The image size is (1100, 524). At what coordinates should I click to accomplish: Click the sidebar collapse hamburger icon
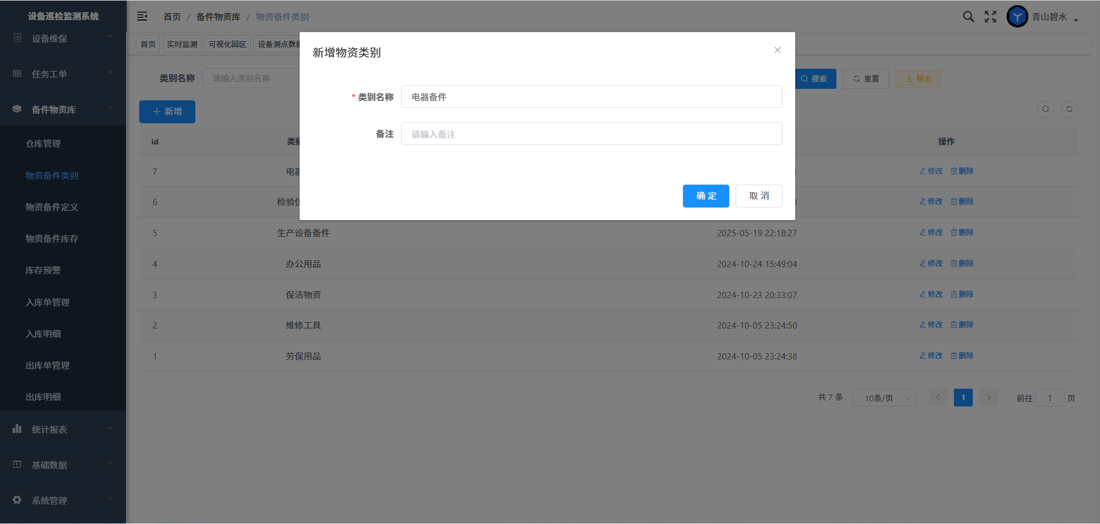coord(142,17)
